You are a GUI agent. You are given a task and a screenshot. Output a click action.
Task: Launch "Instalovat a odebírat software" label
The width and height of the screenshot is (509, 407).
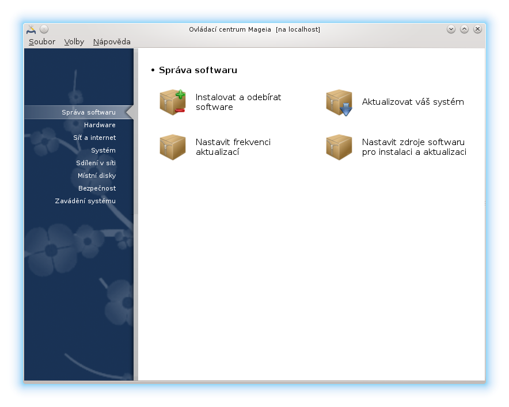click(238, 102)
